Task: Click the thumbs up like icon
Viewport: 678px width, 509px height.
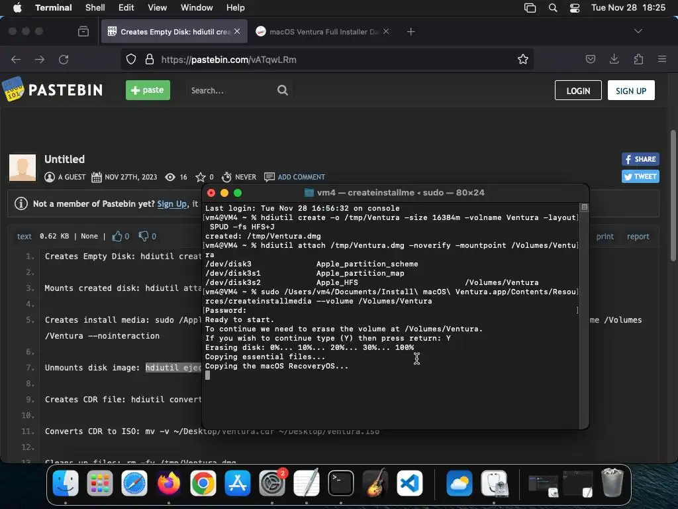Action: [117, 237]
